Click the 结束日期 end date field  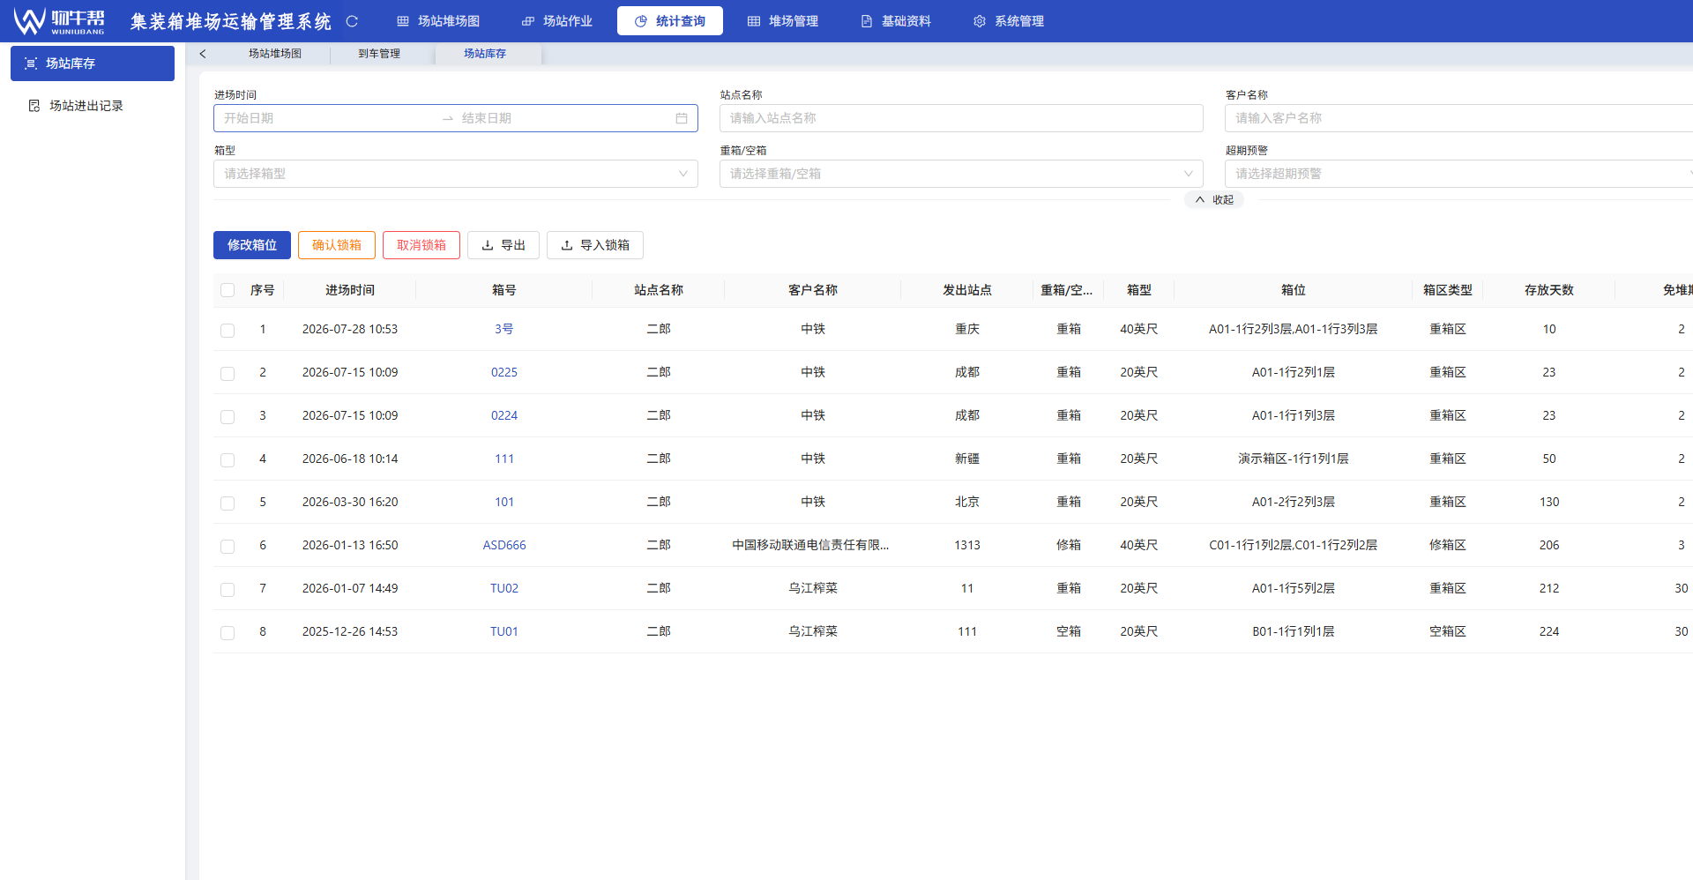click(x=564, y=118)
